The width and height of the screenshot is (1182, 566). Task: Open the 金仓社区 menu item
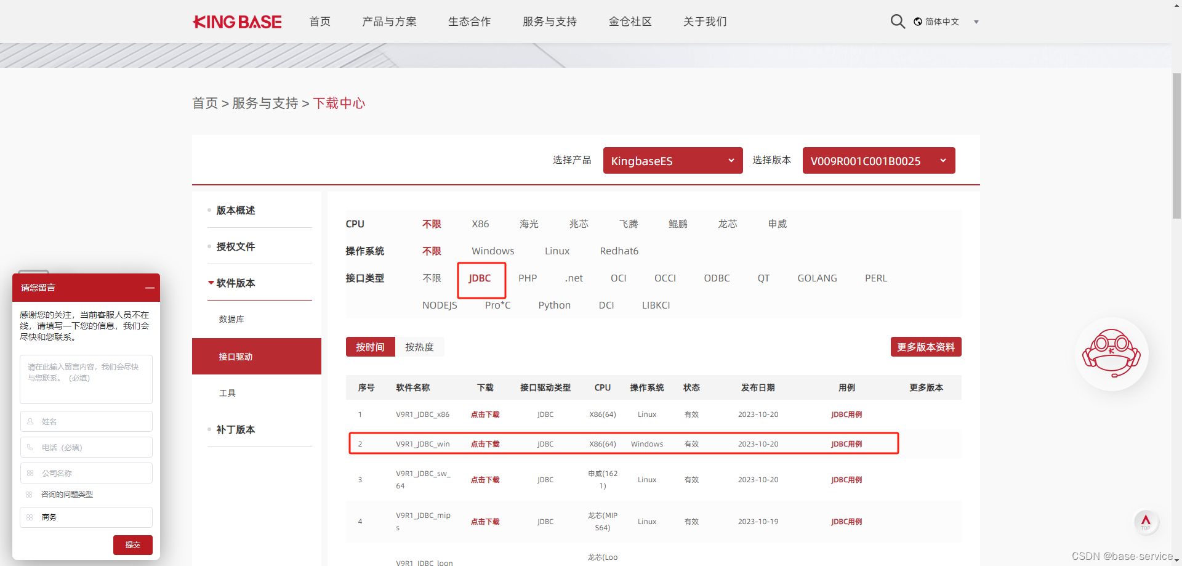[630, 21]
